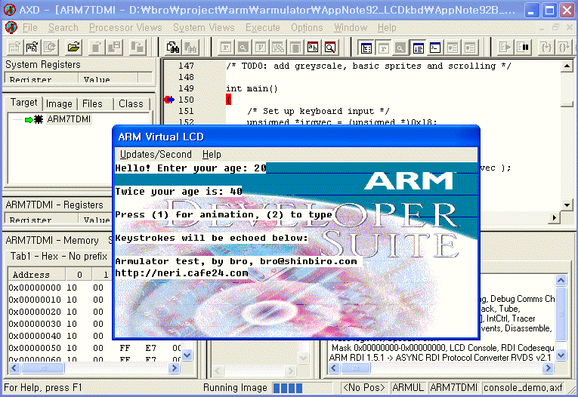Open the Window menu
578x397 pixels.
(x=350, y=28)
